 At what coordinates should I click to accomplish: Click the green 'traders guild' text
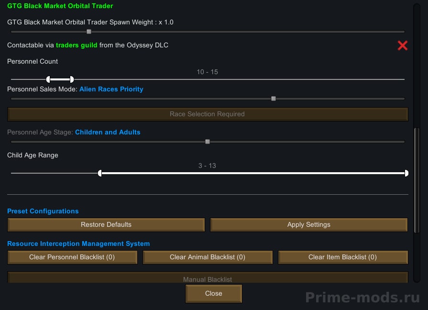coord(77,45)
